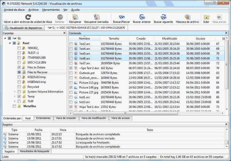
Task: Click the Subir folder icon
Action: point(206,17)
